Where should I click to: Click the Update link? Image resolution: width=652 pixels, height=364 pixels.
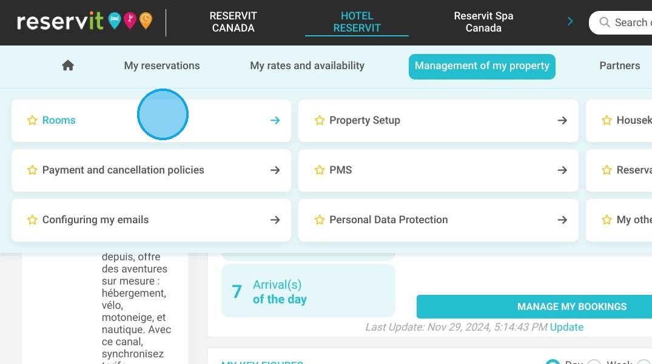pos(566,327)
